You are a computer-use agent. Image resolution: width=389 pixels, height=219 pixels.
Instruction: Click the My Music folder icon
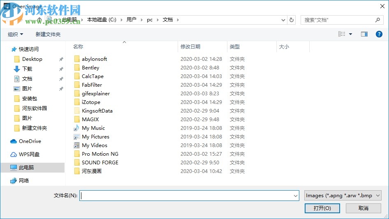76,128
